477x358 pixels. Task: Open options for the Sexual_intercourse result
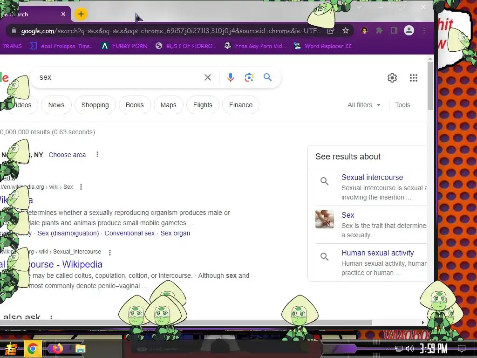pos(110,252)
